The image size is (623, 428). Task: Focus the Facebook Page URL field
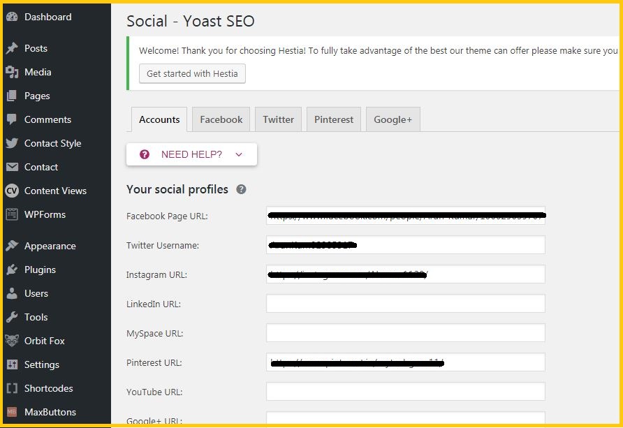tap(406, 216)
